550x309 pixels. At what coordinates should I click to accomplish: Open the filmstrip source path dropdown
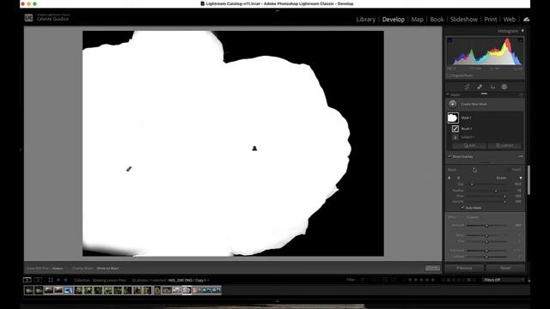[x=141, y=281]
